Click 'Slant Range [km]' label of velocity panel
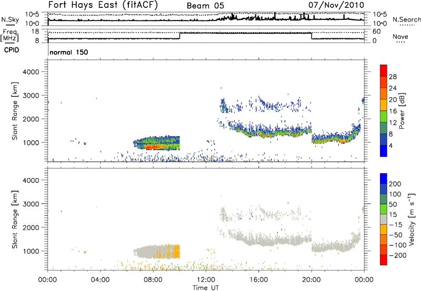The image size is (421, 291). [15, 219]
